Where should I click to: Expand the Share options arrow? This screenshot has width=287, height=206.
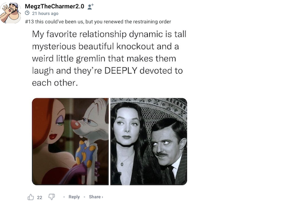pyautogui.click(x=102, y=197)
